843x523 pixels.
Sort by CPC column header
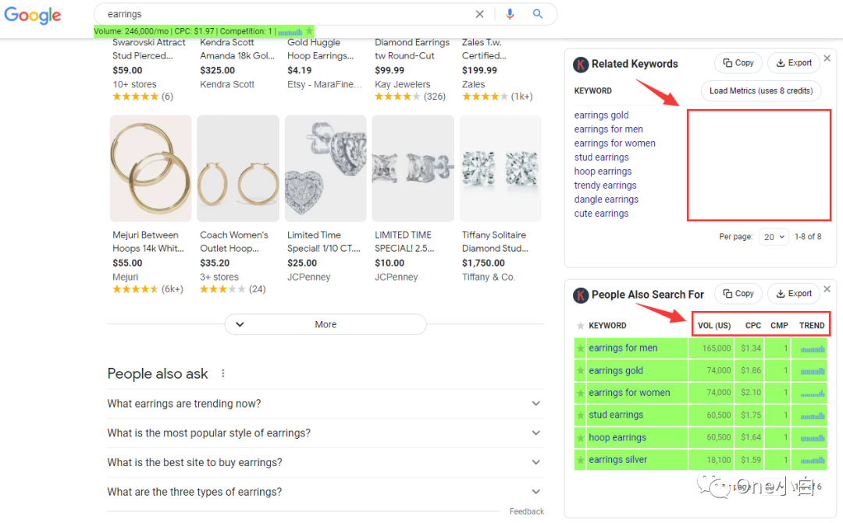click(752, 325)
